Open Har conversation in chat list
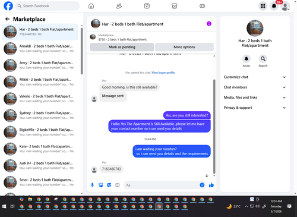The width and height of the screenshot is (297, 217). tap(40, 32)
